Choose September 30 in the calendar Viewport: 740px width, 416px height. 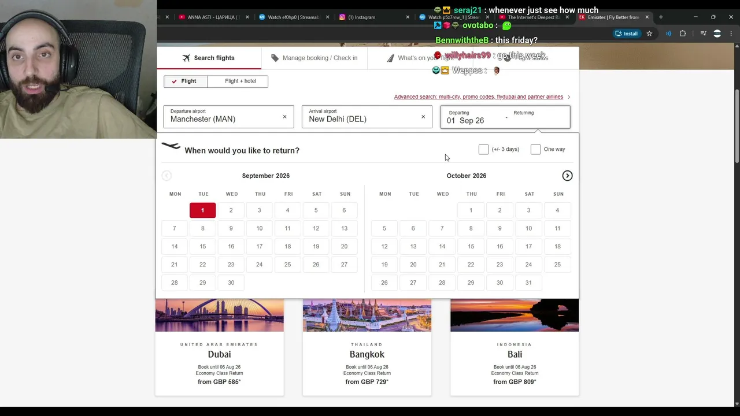pos(231,283)
